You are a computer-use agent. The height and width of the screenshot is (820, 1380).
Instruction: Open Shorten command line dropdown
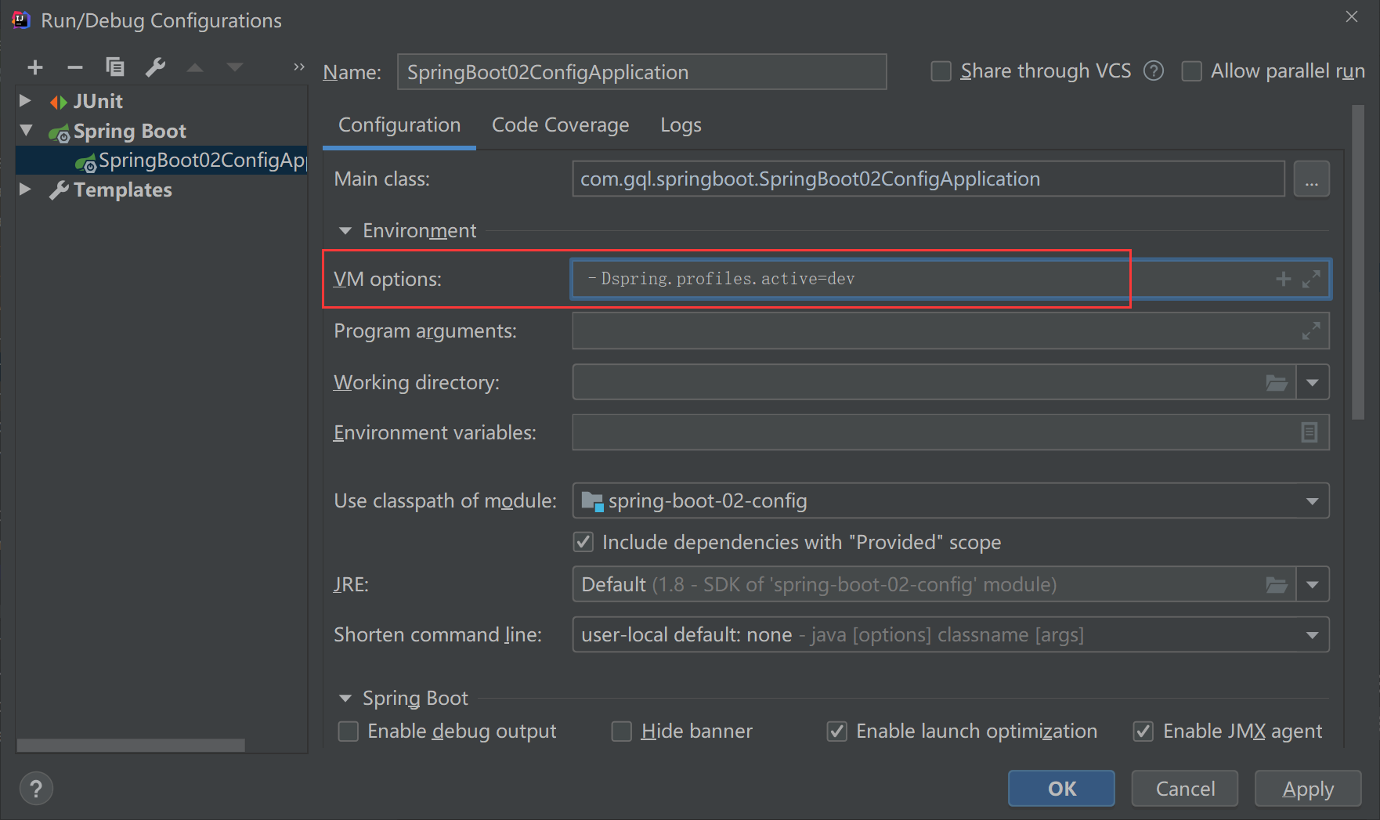1312,635
